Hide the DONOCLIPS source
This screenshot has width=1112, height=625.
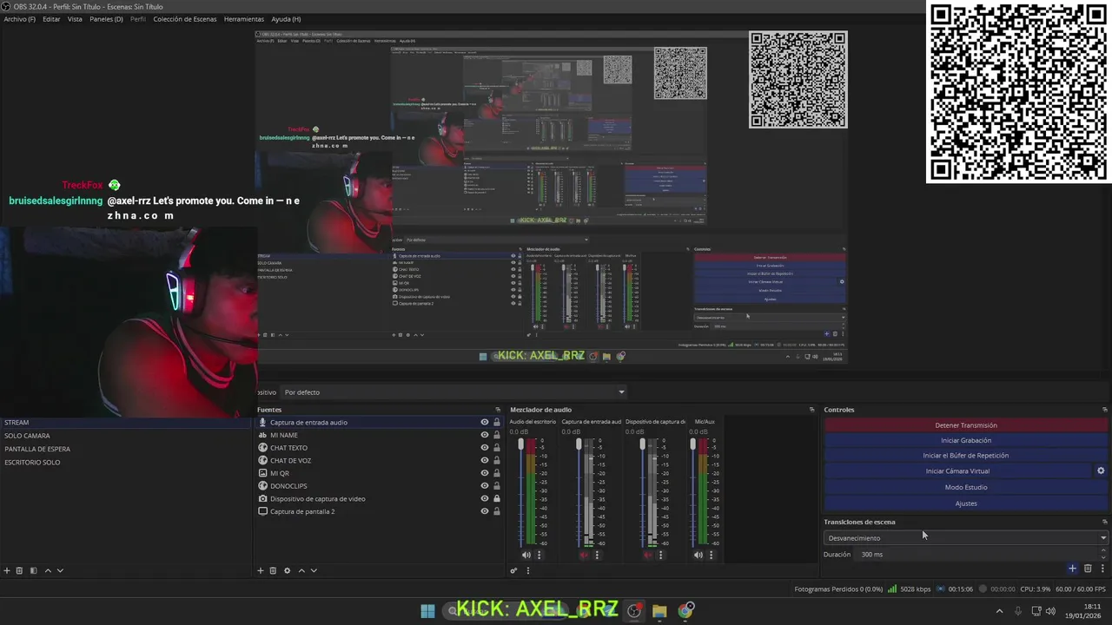point(485,486)
